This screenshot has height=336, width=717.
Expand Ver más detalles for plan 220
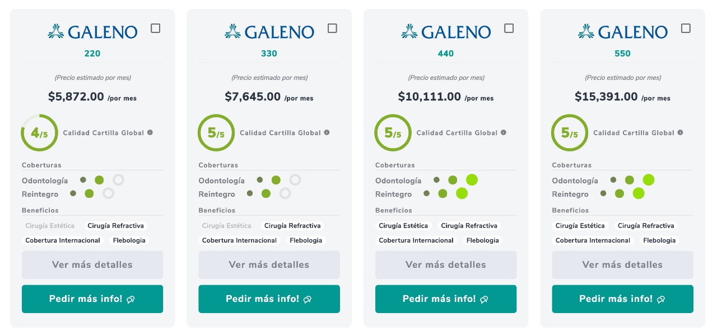coord(92,265)
